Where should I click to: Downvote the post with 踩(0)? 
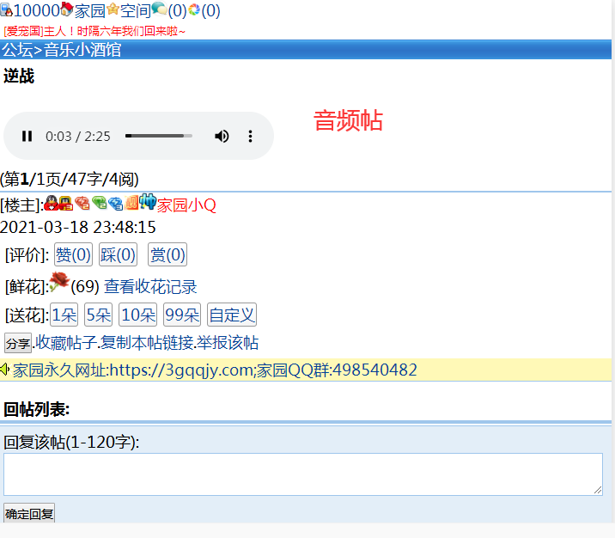click(118, 254)
